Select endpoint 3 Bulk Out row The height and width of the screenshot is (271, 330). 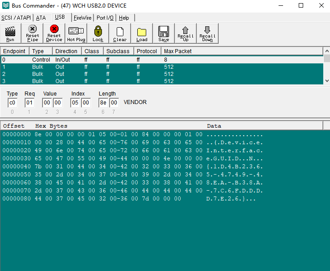pos(162,81)
